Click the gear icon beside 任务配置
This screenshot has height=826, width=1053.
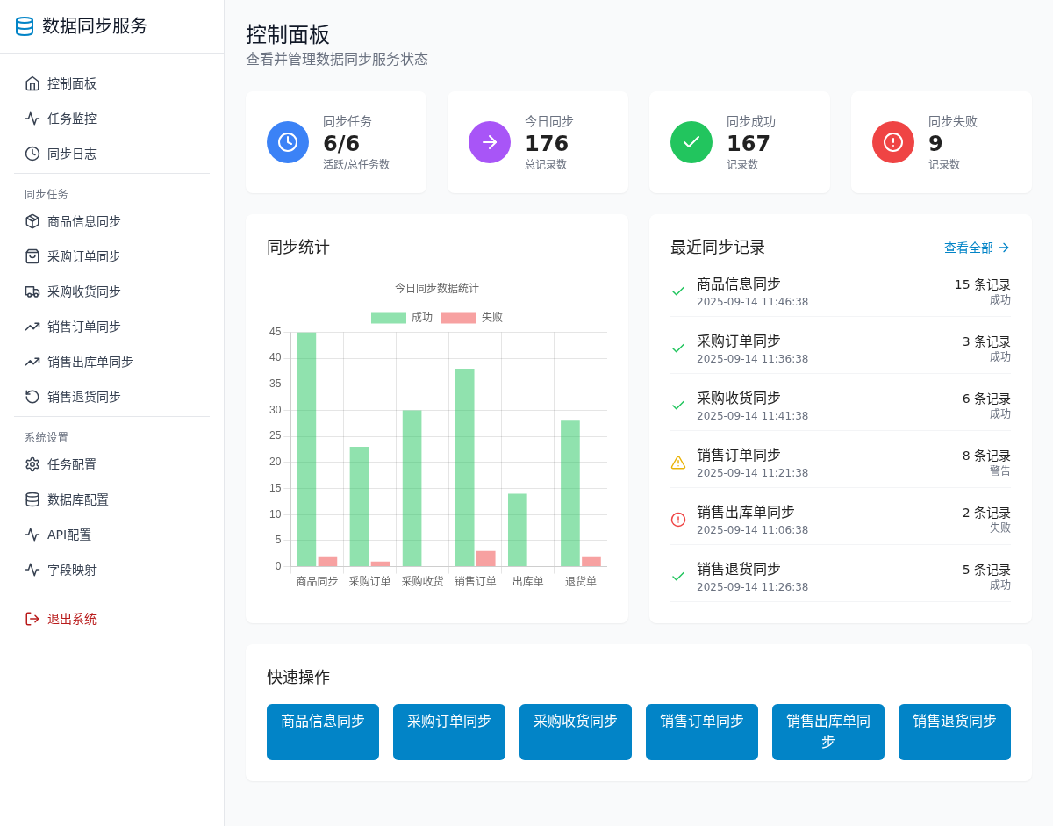(x=32, y=464)
